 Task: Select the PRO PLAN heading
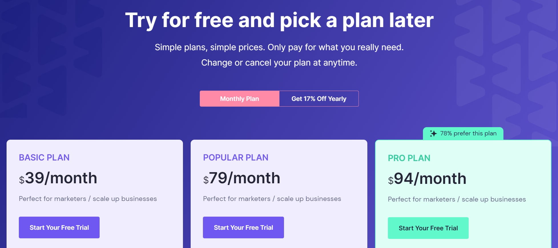409,158
